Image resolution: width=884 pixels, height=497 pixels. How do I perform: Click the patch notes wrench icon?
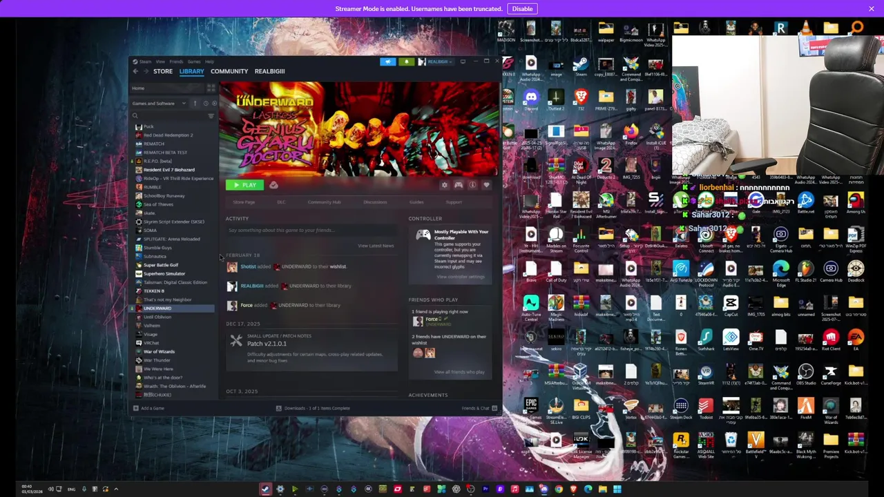(236, 341)
